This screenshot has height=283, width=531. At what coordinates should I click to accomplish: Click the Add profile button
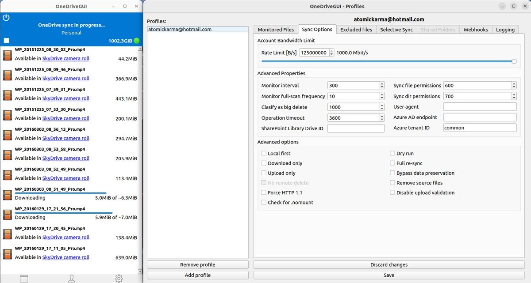tap(197, 275)
